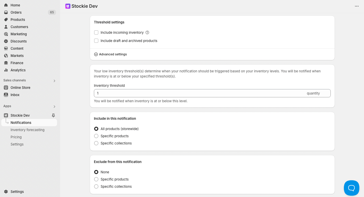364x197 pixels.
Task: Expand Advanced settings section
Action: tap(110, 54)
